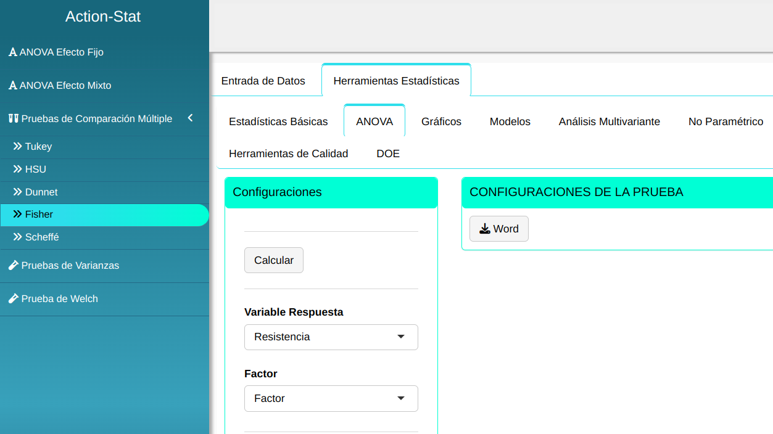The image size is (773, 434).
Task: Open ANOVA Efecto Fijo in sidebar
Action: [x=61, y=52]
